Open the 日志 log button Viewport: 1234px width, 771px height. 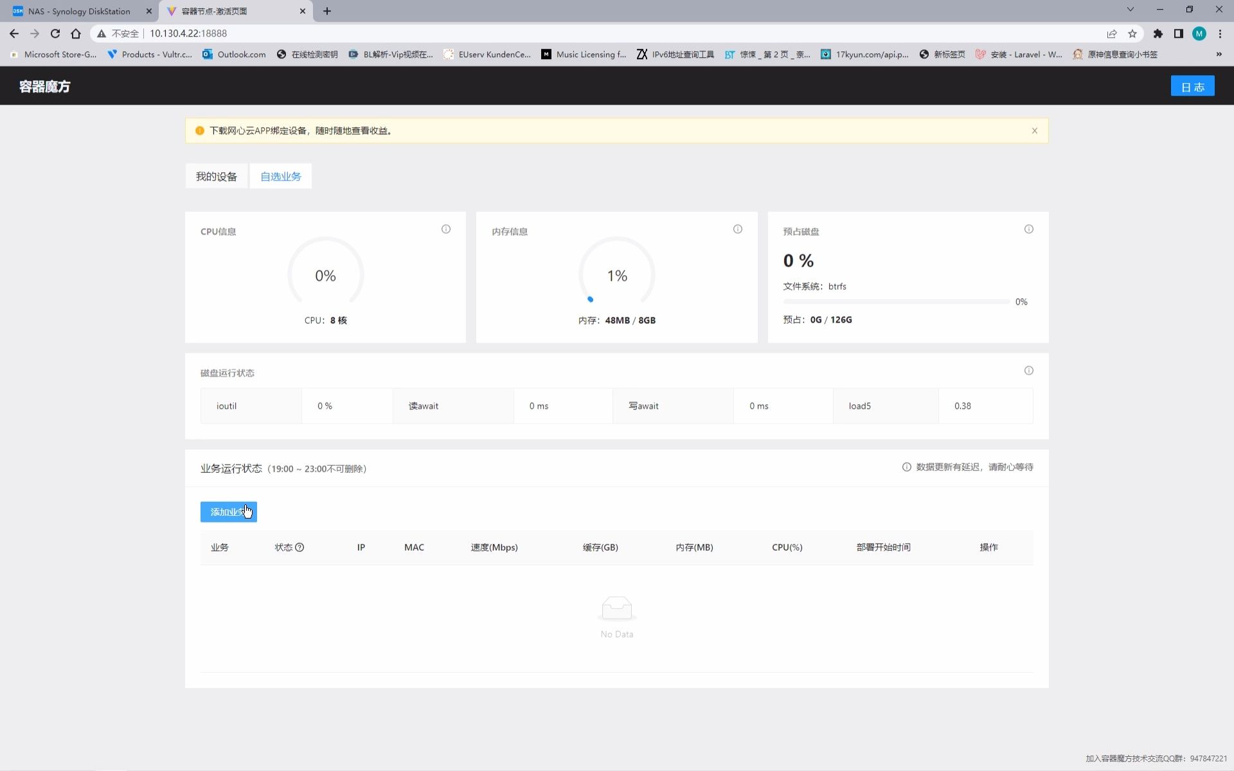1193,87
